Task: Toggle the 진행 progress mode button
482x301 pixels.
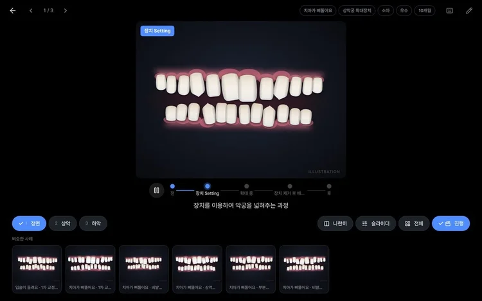Action: 451,223
